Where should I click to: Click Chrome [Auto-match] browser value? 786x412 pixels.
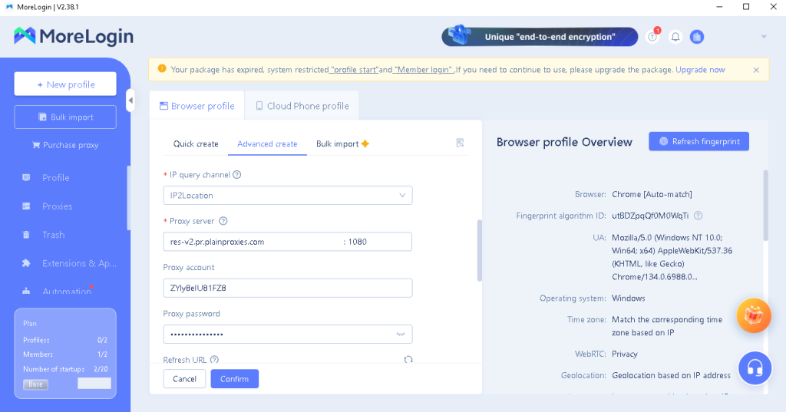tap(652, 194)
